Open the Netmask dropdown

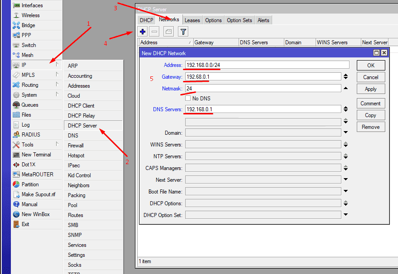coord(345,89)
